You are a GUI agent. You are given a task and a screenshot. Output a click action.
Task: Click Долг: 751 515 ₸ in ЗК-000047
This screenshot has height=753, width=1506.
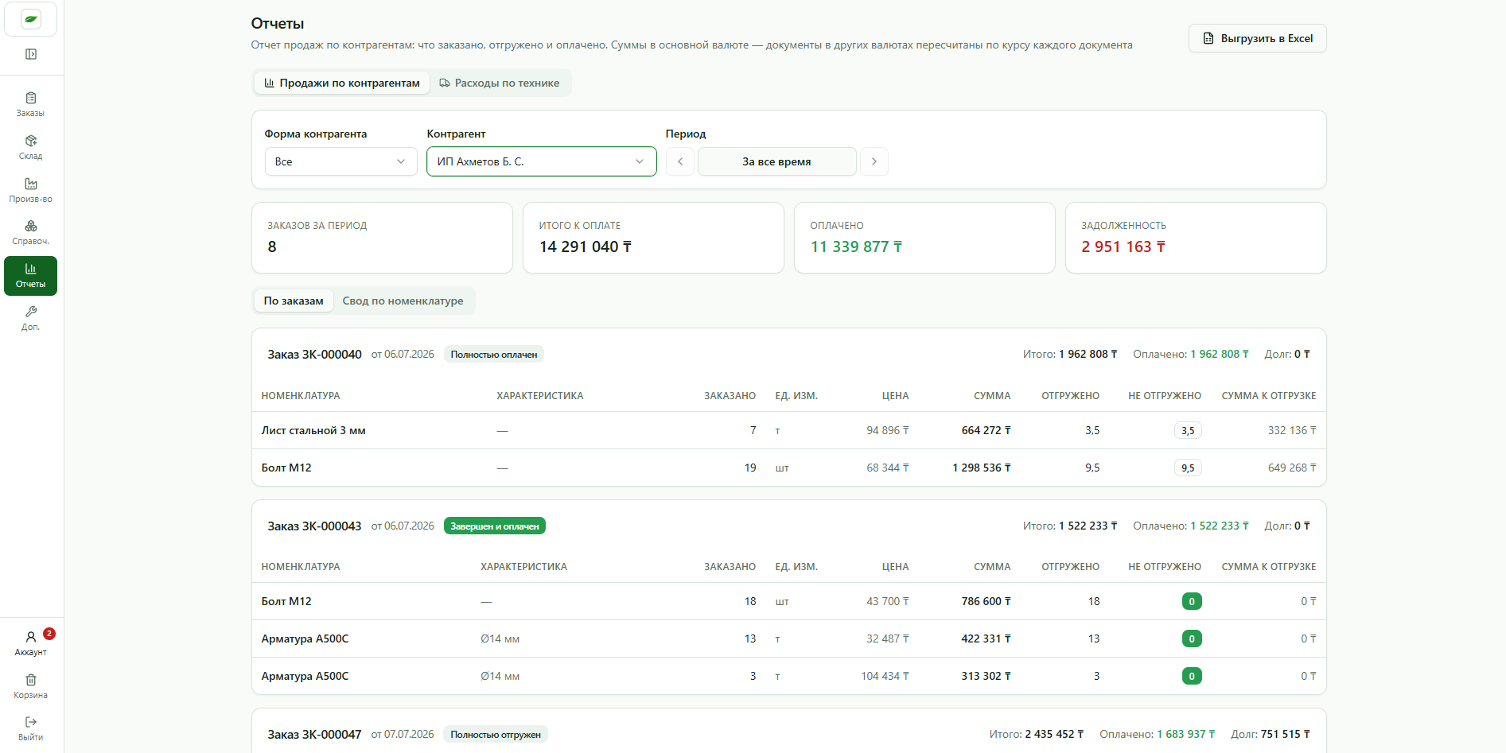(1271, 735)
